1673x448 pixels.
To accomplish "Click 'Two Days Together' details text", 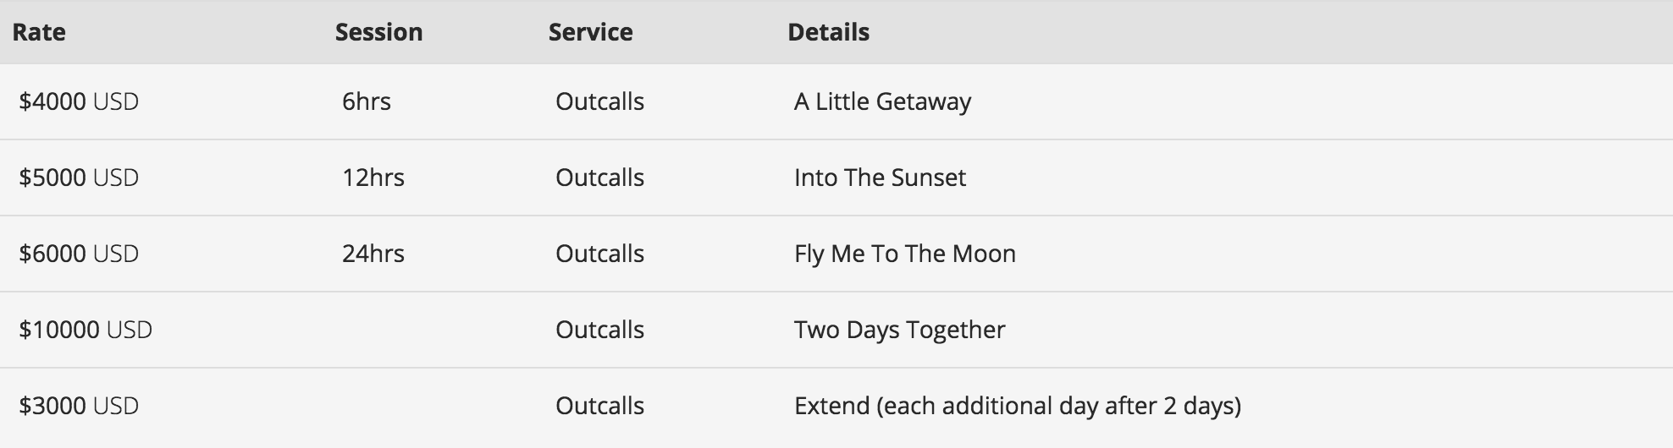I will [x=899, y=330].
